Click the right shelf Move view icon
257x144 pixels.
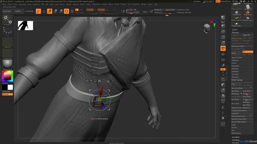pos(223,85)
